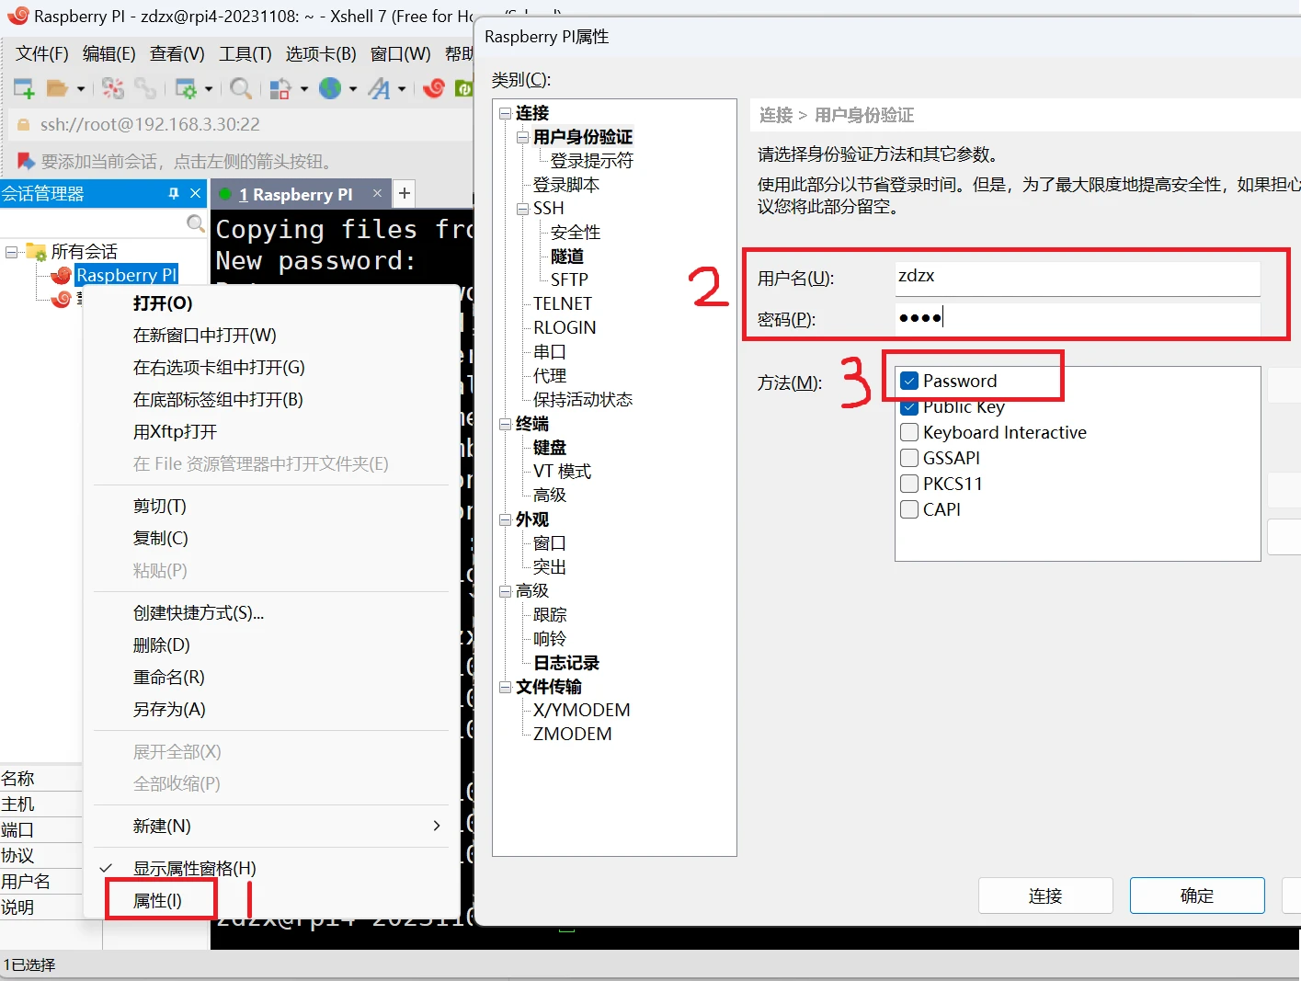Enable the GSSAPI checkbox

(909, 458)
